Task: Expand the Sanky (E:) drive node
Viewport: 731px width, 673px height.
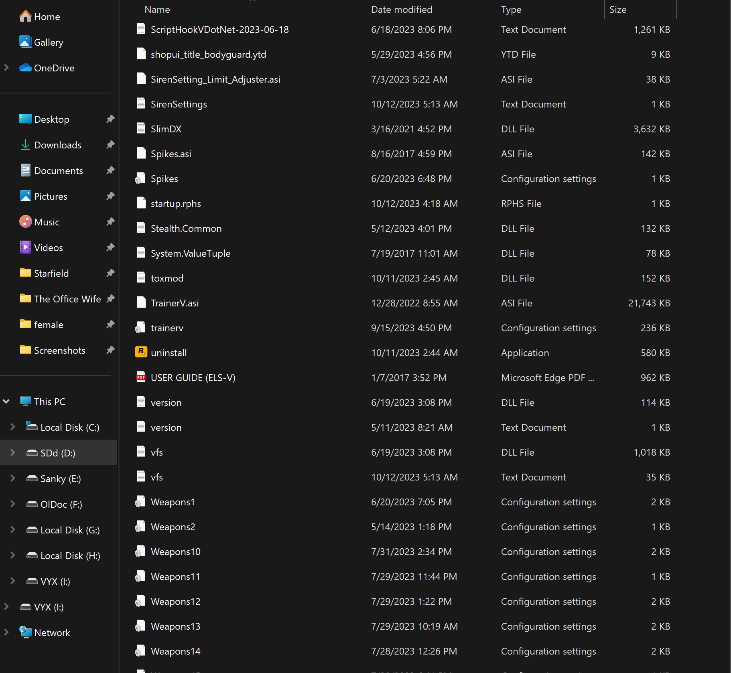Action: (13, 478)
